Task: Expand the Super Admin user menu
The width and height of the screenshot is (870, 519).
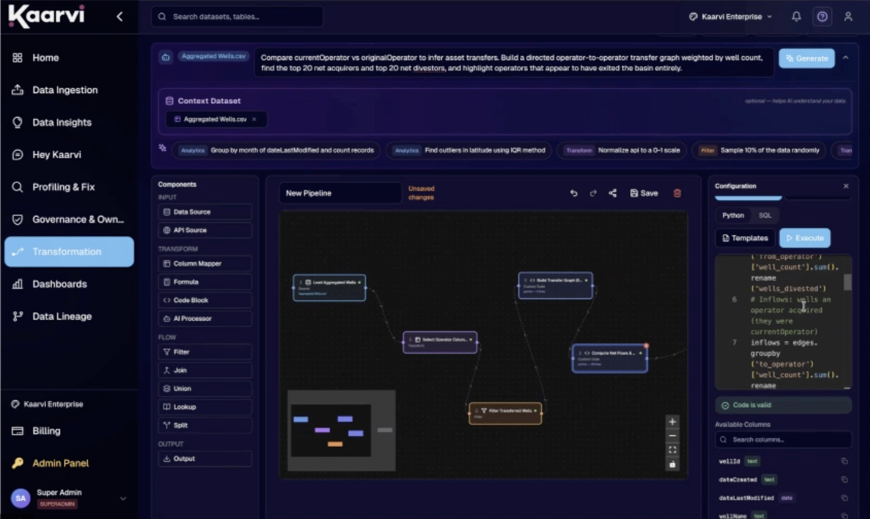Action: [123, 499]
